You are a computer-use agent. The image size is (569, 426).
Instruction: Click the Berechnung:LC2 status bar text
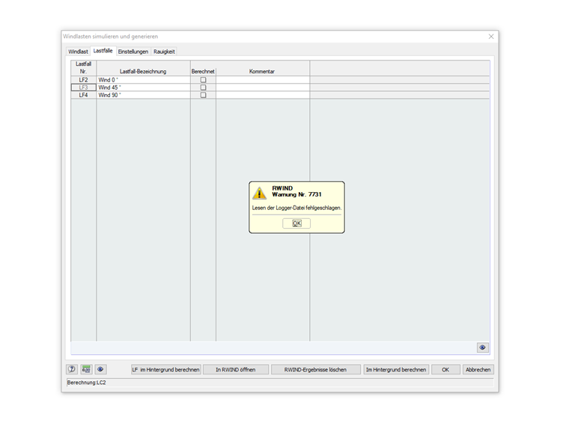86,383
